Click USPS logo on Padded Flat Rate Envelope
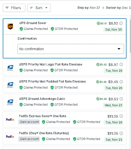The width and height of the screenshot is (131, 149). pos(10,85)
